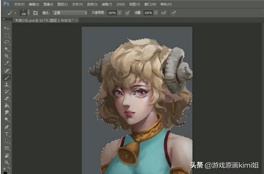
Task: Open the 窗口(W) menu
Action: (x=150, y=4)
